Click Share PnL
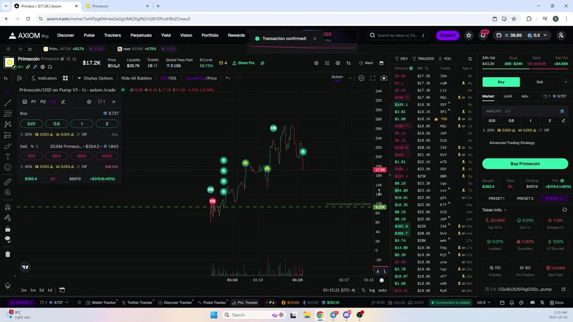This screenshot has height=322, width=573. point(243,63)
